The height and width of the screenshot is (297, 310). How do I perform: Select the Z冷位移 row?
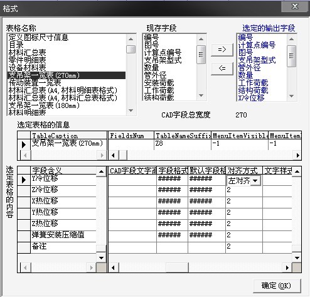click(x=63, y=191)
